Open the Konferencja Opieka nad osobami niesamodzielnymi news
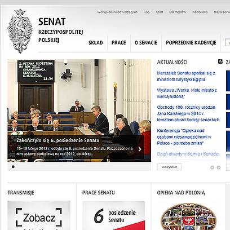 184,137
